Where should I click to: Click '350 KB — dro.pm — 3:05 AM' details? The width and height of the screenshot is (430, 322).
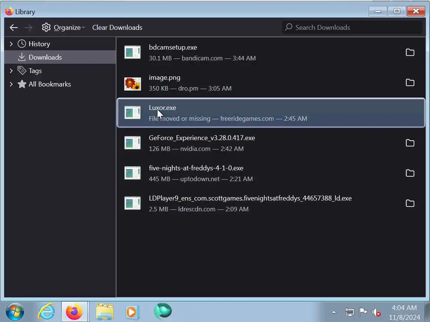coord(190,88)
